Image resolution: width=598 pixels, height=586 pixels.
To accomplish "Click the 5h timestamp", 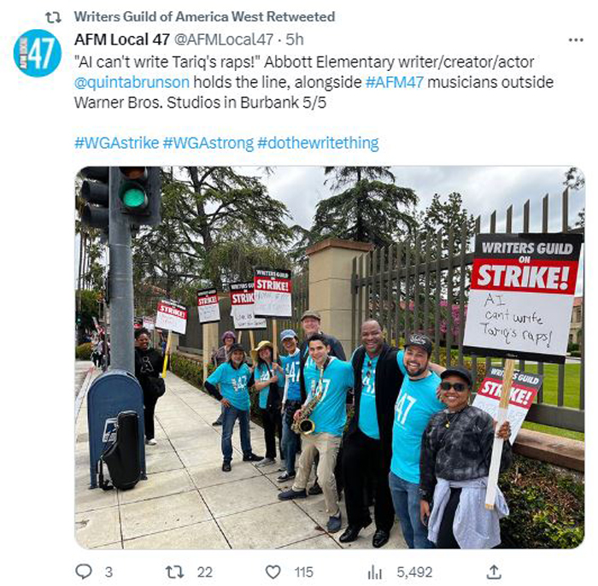I will click(295, 39).
